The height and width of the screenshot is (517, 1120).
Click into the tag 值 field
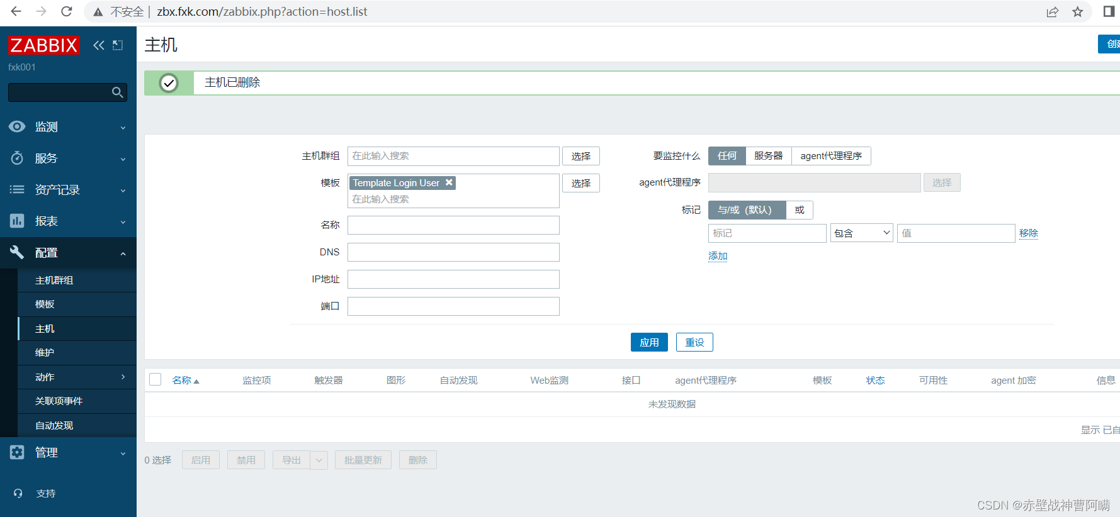956,233
